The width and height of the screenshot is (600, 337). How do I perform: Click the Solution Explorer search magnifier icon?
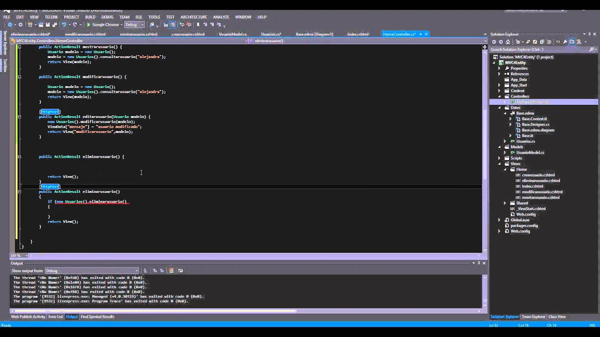click(592, 50)
